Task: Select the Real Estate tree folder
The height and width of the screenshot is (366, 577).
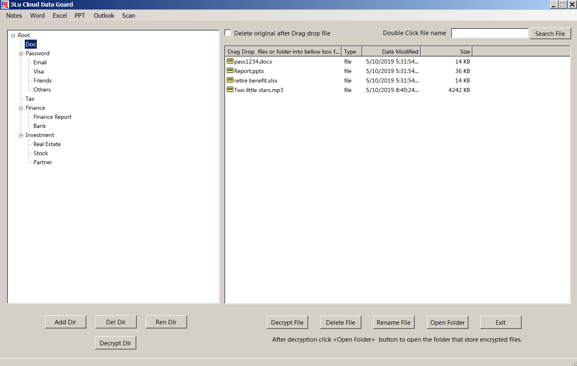Action: point(47,144)
